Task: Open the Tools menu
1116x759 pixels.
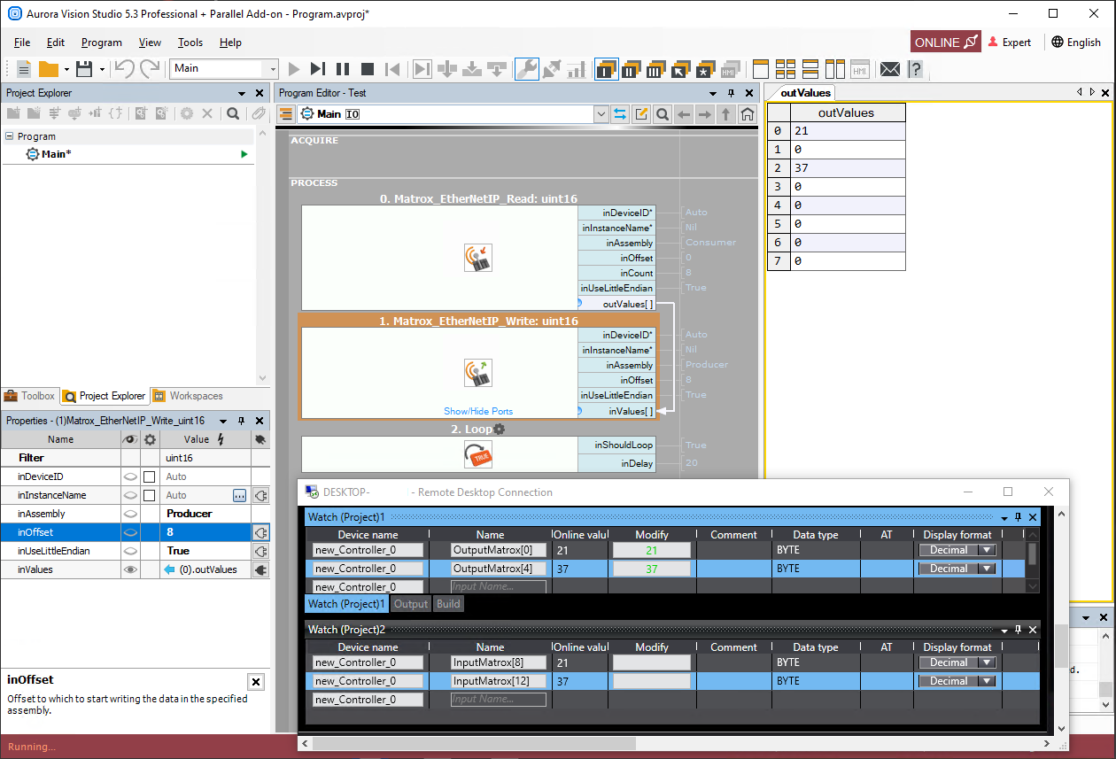Action: [x=190, y=43]
